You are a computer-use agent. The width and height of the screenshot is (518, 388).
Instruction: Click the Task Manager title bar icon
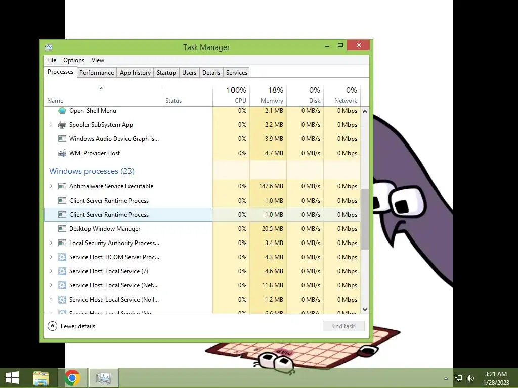49,47
